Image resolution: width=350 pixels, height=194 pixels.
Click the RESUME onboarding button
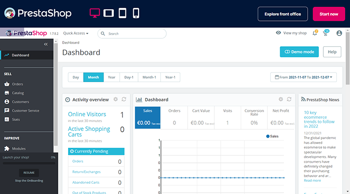(x=29, y=173)
